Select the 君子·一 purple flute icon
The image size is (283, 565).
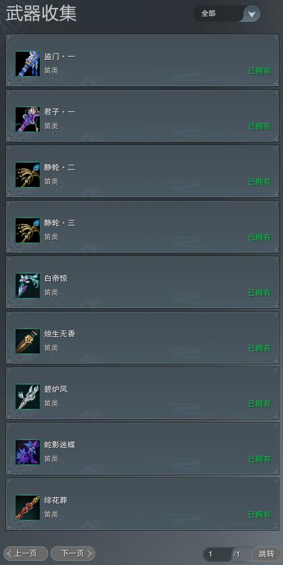(x=28, y=119)
